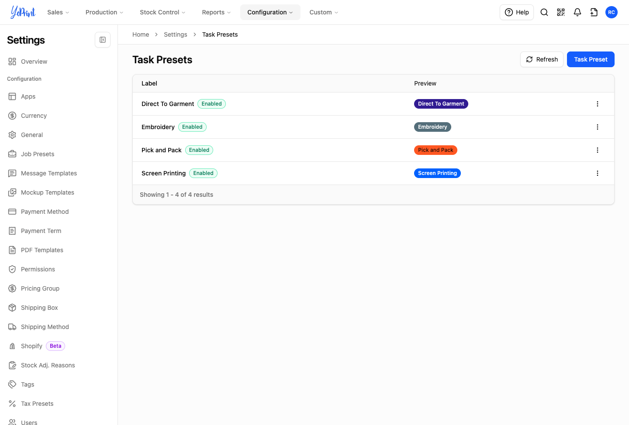This screenshot has height=425, width=629.
Task: Open Message Templates in sidebar
Action: pos(59,173)
